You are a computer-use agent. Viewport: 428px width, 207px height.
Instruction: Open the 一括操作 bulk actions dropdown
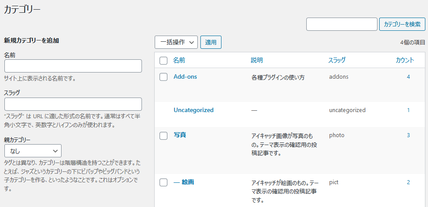coord(176,42)
